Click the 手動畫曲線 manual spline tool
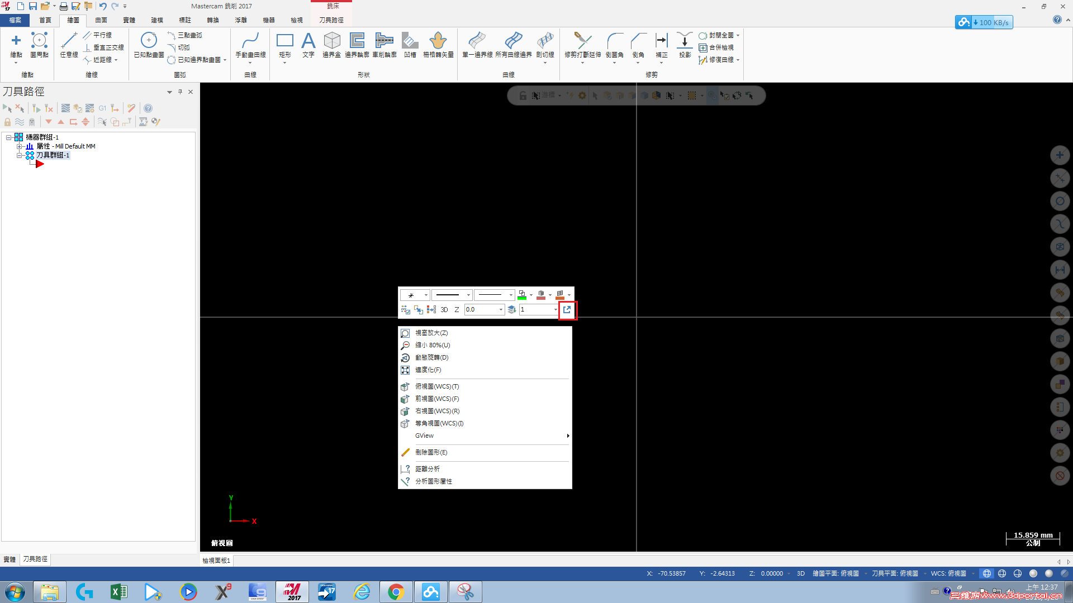 (250, 45)
